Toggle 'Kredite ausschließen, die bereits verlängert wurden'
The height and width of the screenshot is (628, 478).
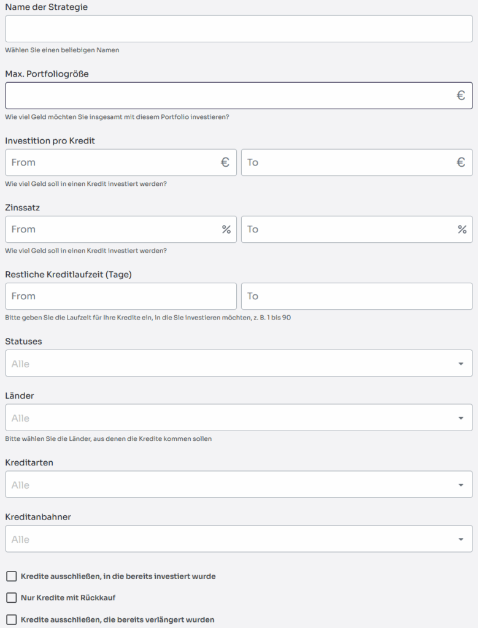pos(12,619)
